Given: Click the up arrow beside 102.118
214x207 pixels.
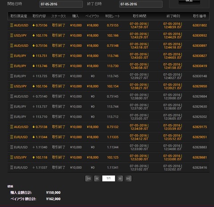Looking at the screenshot, I should click(33, 157).
